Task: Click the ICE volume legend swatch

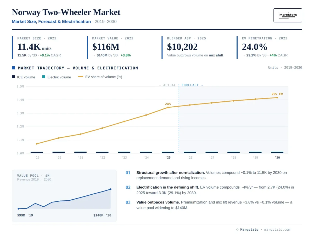Action: (13, 77)
